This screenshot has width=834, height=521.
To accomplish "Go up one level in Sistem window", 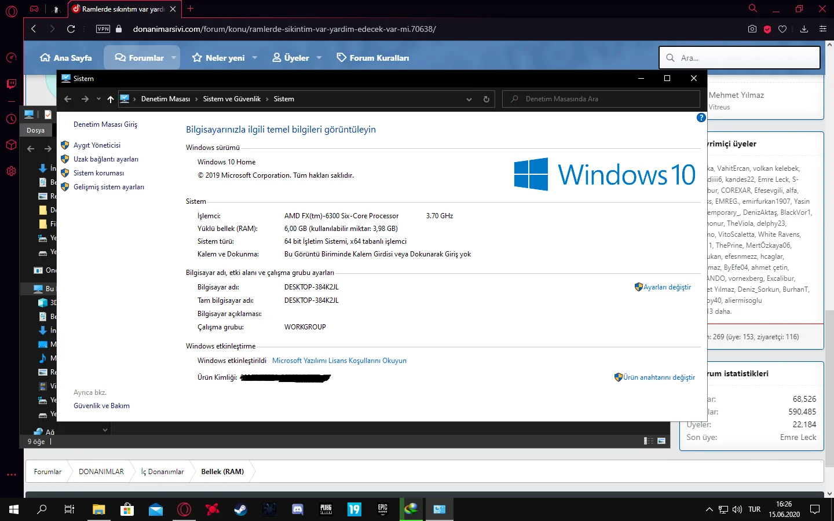I will (111, 99).
